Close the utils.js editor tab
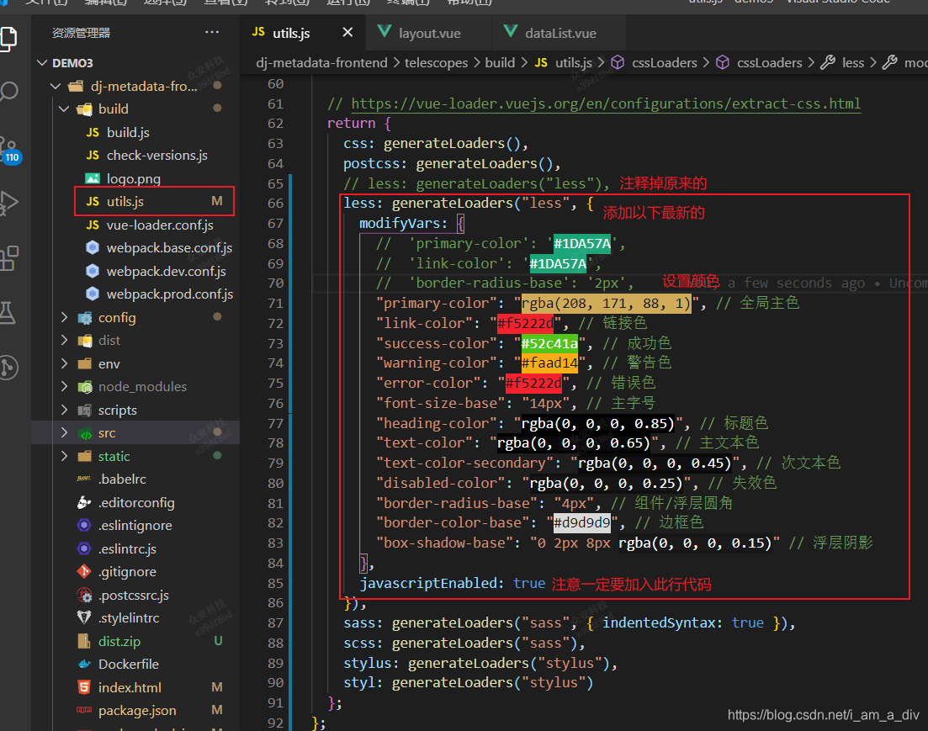928x731 pixels. 347,33
